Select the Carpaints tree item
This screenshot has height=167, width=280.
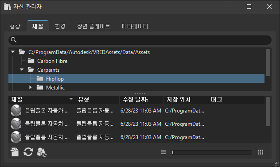48,70
